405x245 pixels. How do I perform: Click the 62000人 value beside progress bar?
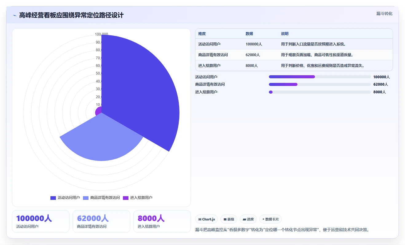click(x=380, y=84)
